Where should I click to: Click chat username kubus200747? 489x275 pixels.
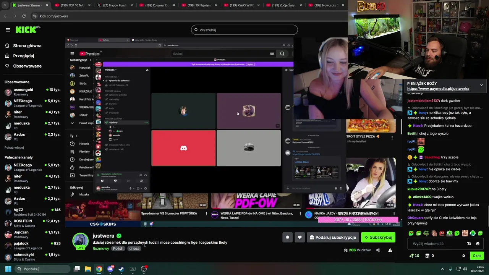[419, 189]
